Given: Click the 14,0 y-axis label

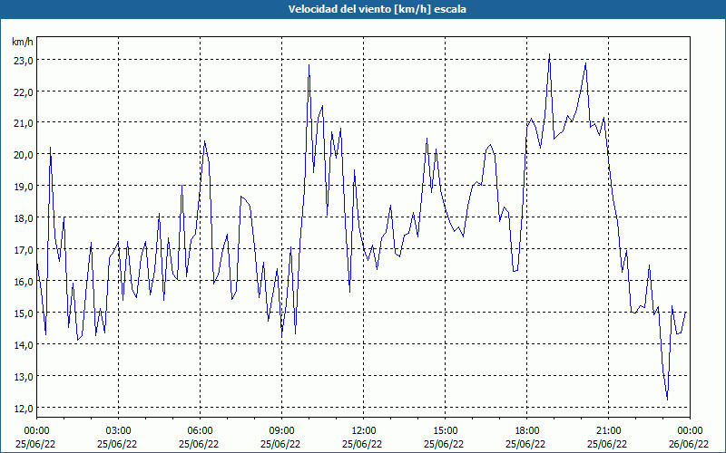Looking at the screenshot, I should [22, 344].
